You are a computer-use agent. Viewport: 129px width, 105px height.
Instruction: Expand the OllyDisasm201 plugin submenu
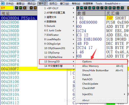click(x=57, y=48)
